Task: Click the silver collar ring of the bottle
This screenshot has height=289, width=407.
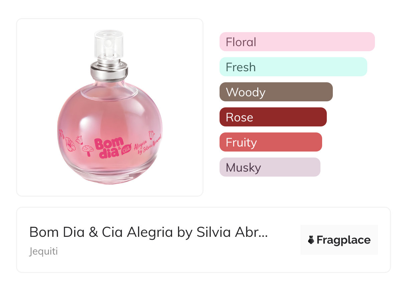Action: (x=109, y=71)
